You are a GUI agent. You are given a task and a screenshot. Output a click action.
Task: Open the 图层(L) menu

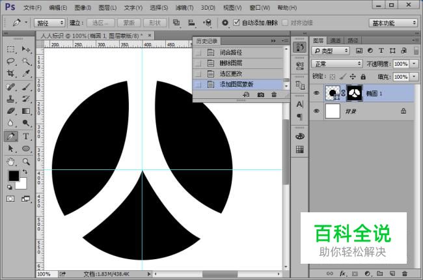107,8
